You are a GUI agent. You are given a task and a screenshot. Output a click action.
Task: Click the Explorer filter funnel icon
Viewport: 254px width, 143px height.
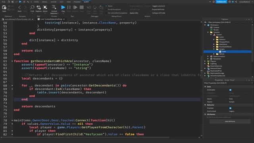coord(206,22)
